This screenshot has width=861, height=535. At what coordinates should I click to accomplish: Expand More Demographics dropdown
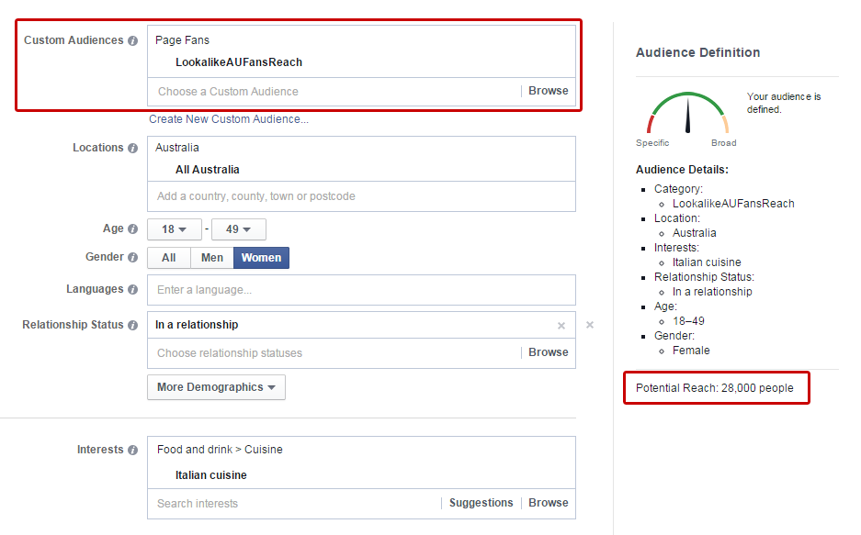(216, 387)
